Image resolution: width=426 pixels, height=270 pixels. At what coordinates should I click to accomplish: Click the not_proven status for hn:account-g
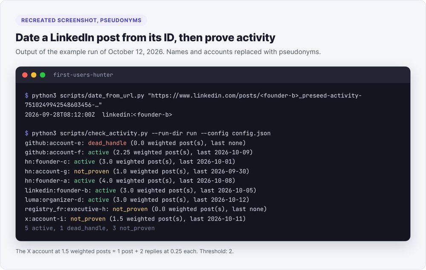[x=92, y=171]
